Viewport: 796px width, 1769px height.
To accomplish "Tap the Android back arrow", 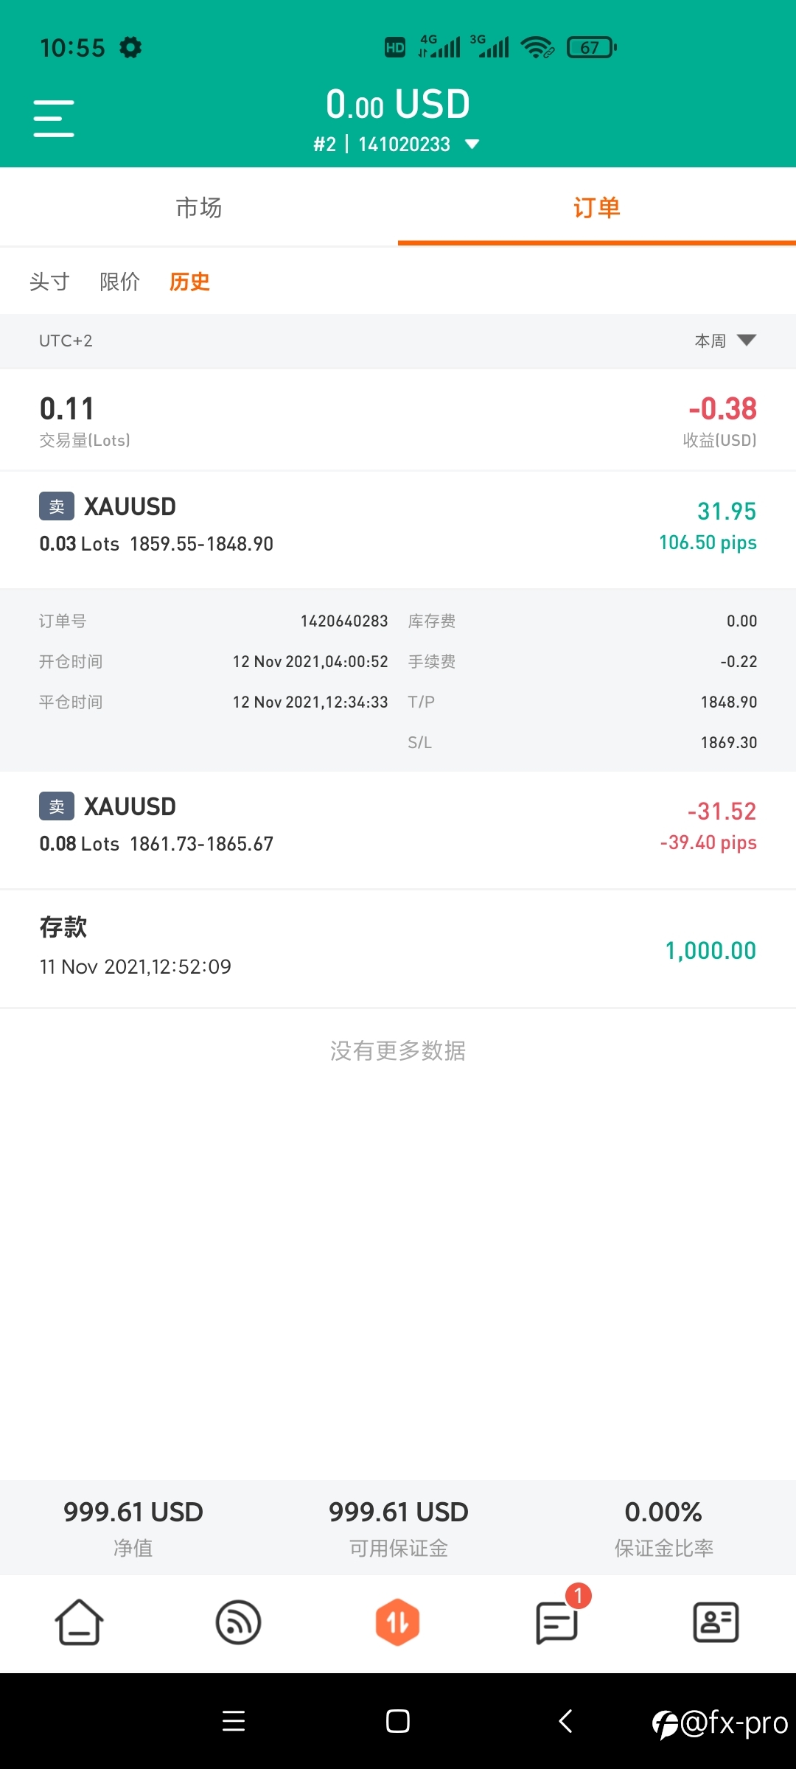I will [x=565, y=1721].
